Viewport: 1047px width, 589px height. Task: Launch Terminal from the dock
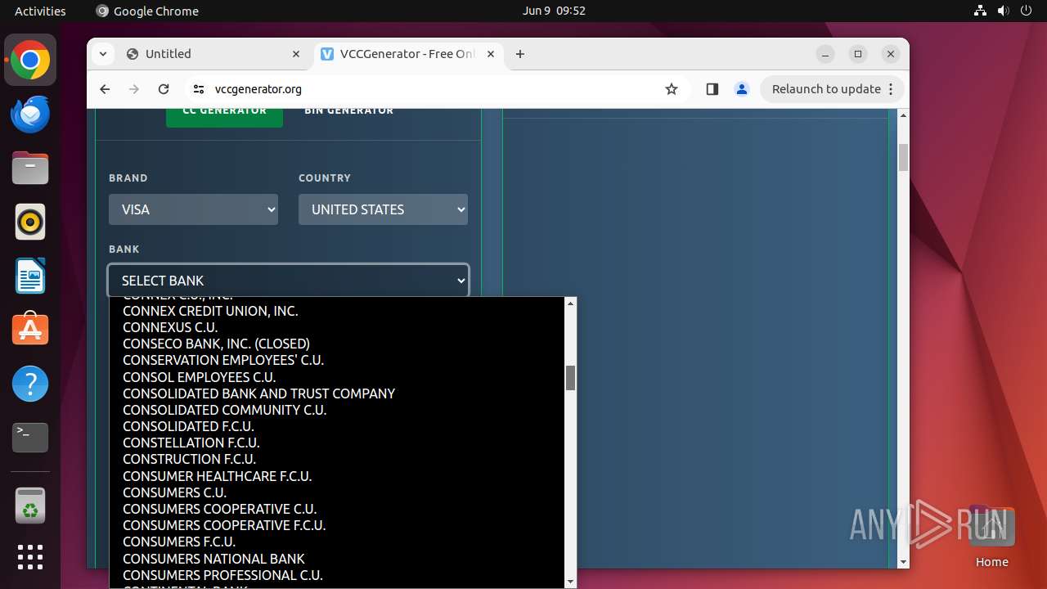[x=30, y=438]
